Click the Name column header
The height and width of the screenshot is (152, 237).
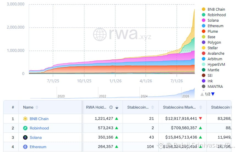(50, 107)
